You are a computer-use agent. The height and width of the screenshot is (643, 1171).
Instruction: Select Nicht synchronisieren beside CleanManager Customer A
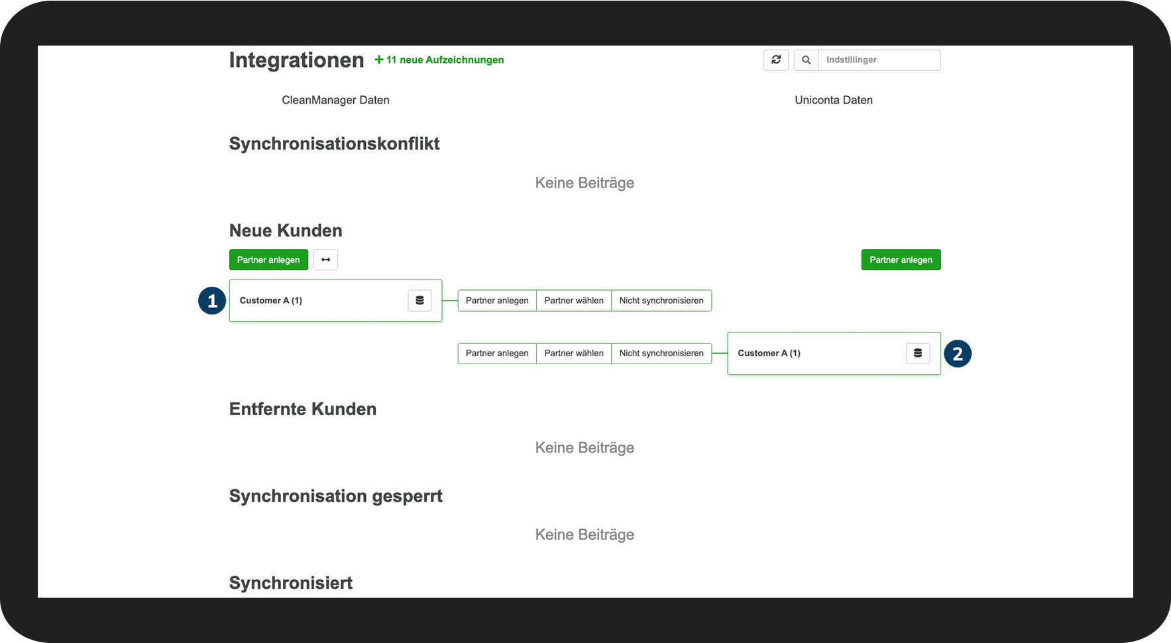(661, 301)
